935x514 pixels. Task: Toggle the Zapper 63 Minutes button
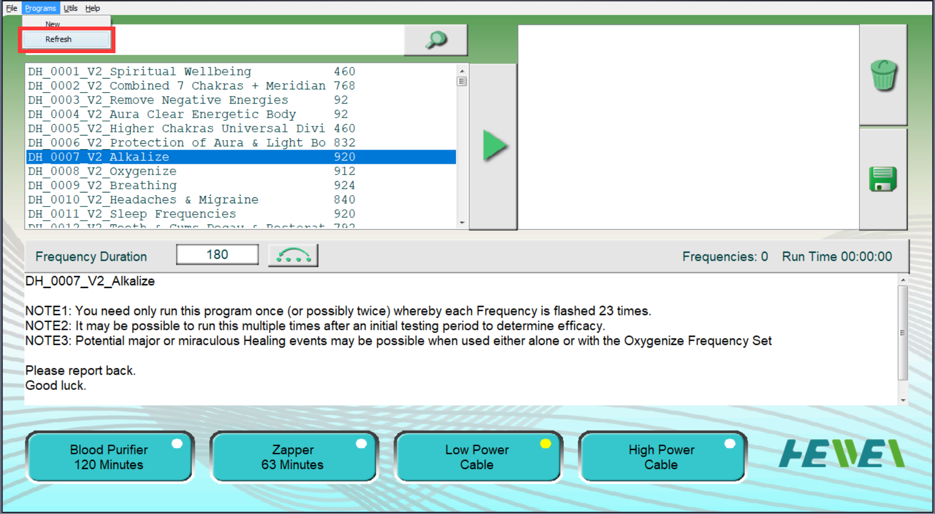(x=293, y=457)
